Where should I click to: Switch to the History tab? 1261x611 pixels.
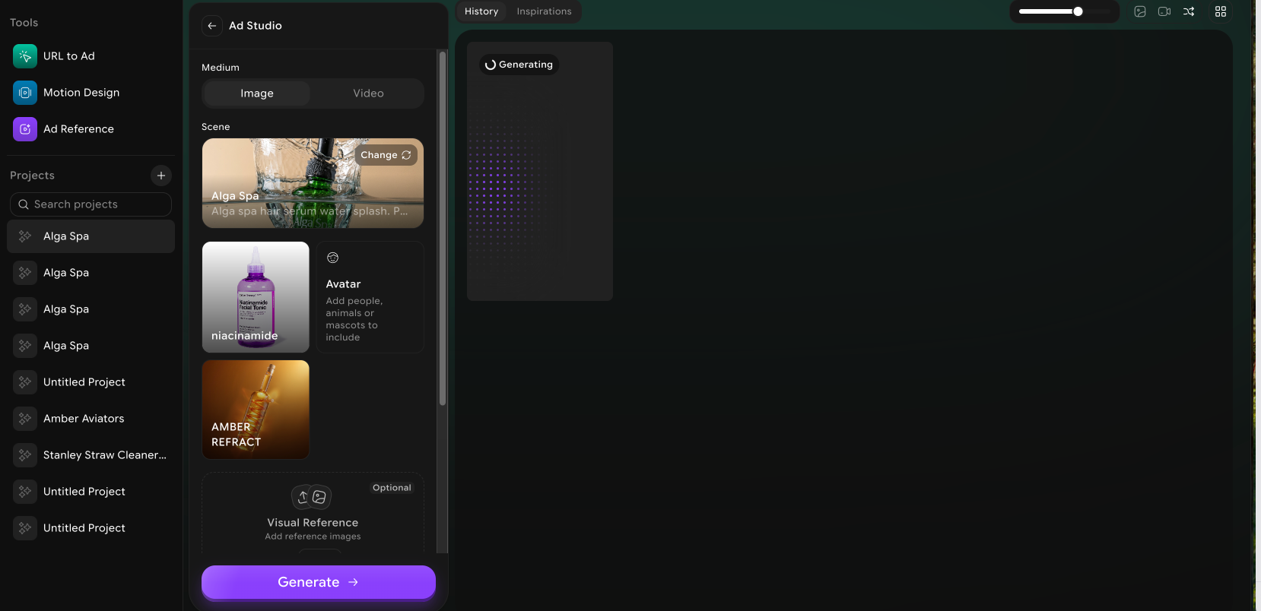point(481,11)
